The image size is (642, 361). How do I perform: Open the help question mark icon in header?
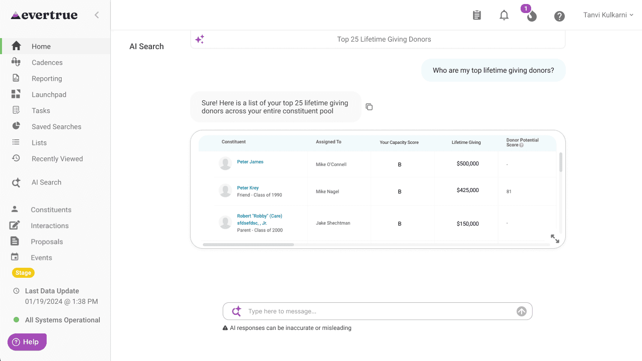(x=559, y=16)
